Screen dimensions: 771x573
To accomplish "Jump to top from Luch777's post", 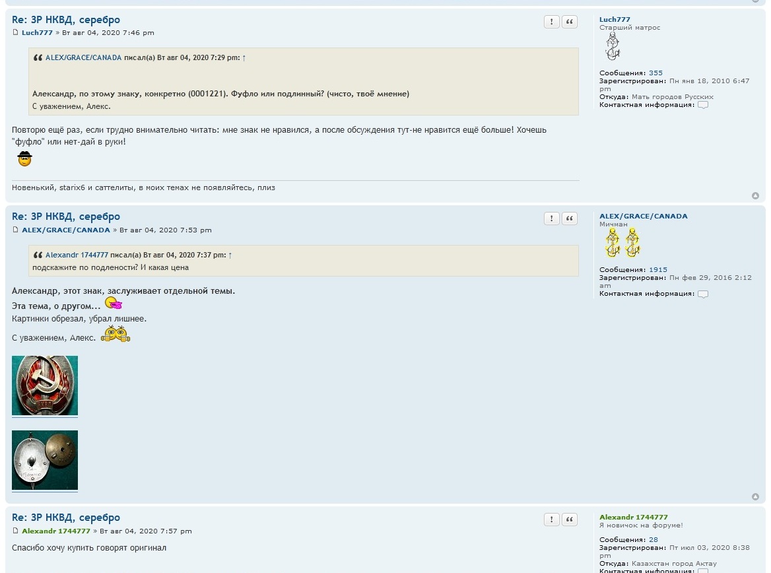I will tap(755, 196).
